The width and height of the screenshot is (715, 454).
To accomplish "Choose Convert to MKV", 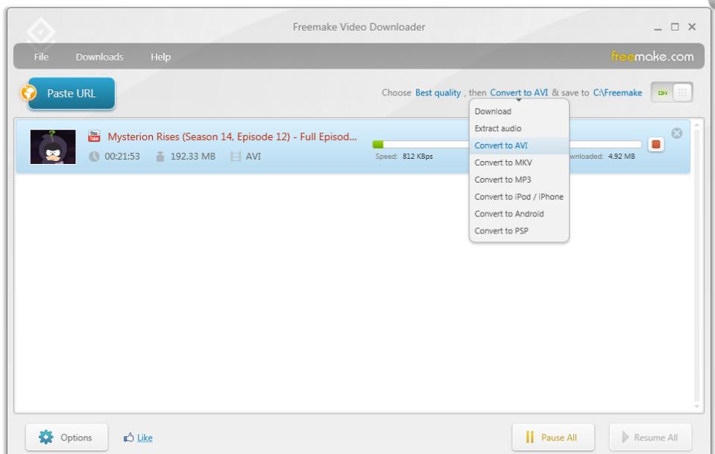I will coord(519,163).
